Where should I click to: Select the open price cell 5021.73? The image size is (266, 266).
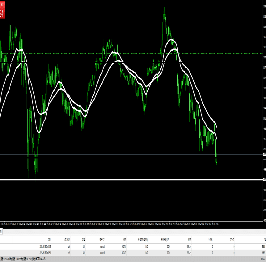(x=124, y=253)
